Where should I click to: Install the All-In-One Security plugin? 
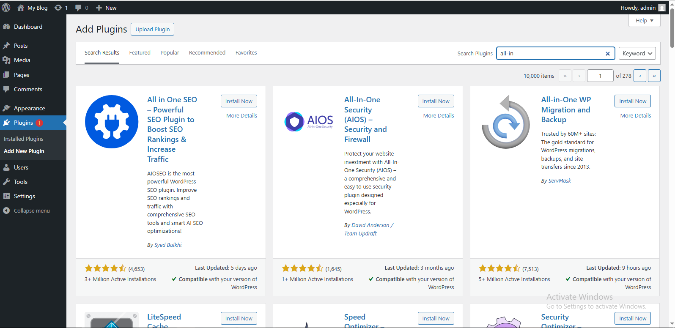(x=436, y=101)
